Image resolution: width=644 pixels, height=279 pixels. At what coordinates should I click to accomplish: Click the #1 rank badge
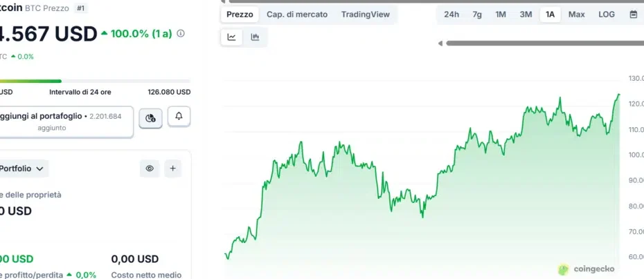pyautogui.click(x=81, y=8)
